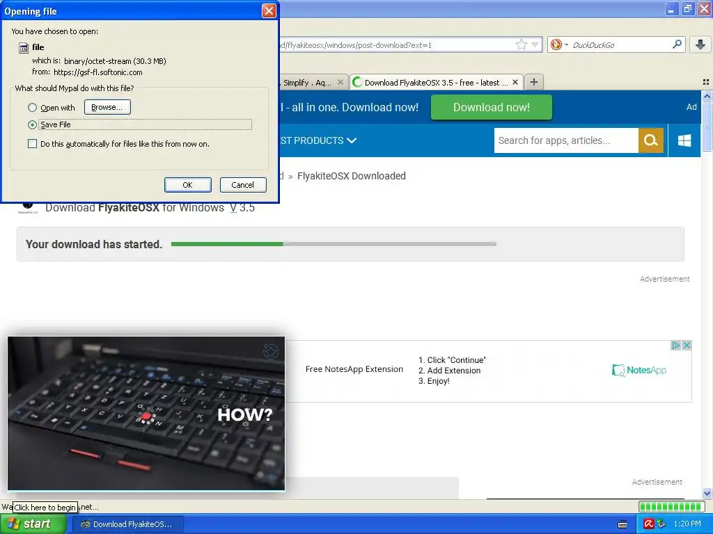Select the Open with radio button
The width and height of the screenshot is (713, 534).
click(32, 108)
